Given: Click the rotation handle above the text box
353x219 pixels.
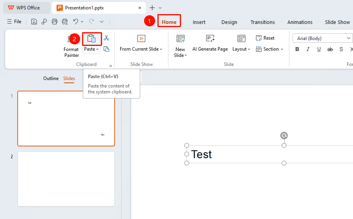Looking at the screenshot, I should 284,135.
